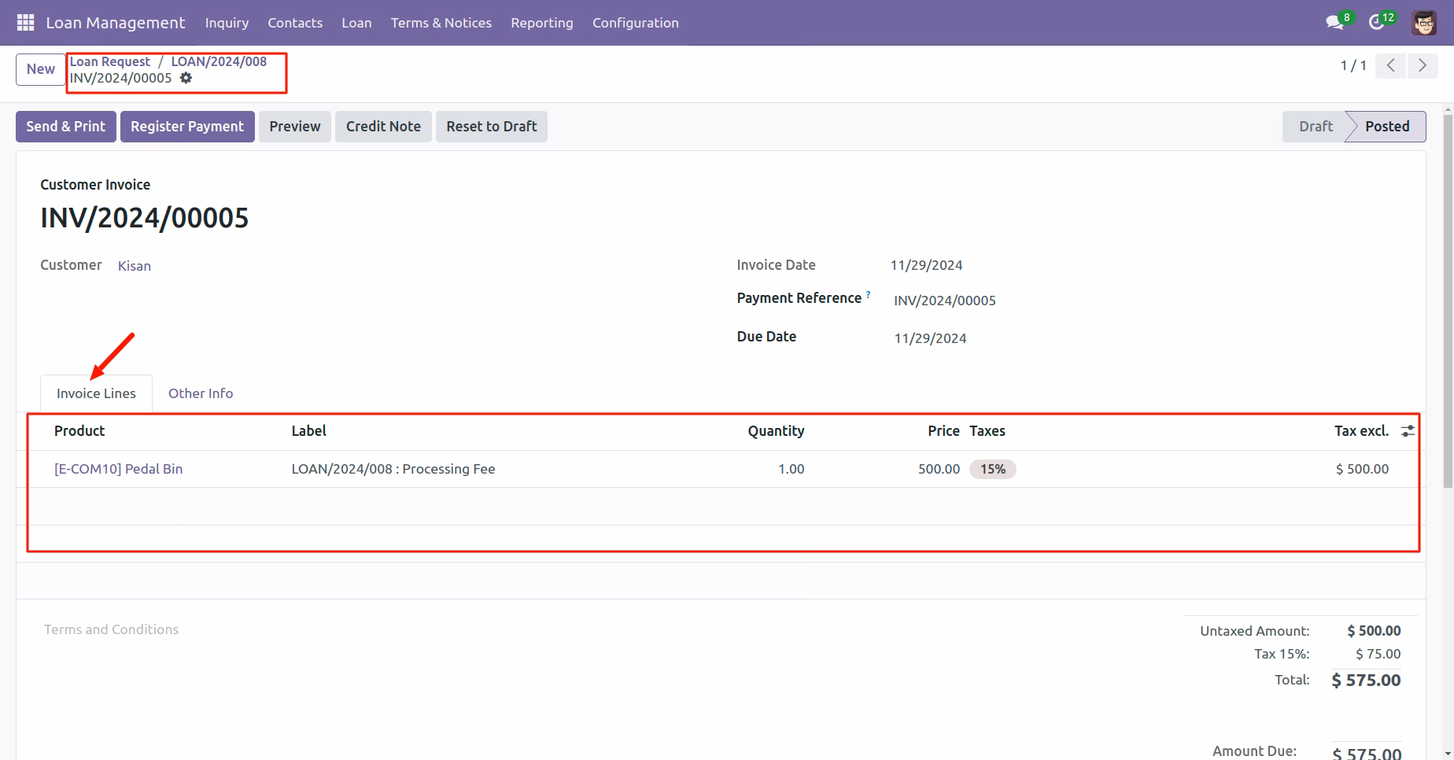Switch to Other Info tab
Viewport: 1454px width, 760px height.
click(x=201, y=393)
